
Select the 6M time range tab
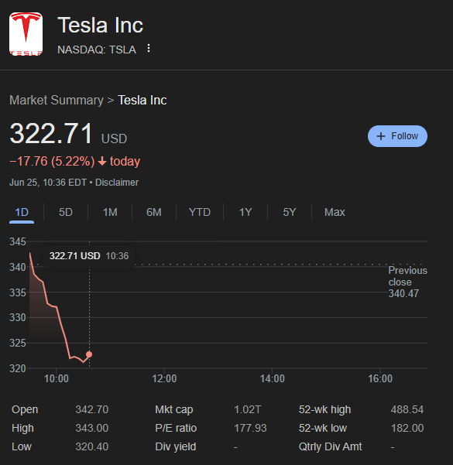point(154,212)
